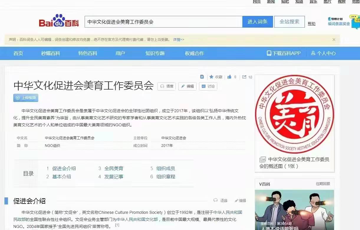Open the 权威合作 nav item
This screenshot has width=360, height=230.
coord(195,53)
